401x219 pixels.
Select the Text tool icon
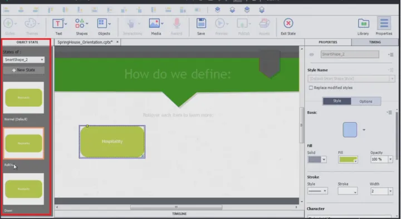(x=58, y=24)
